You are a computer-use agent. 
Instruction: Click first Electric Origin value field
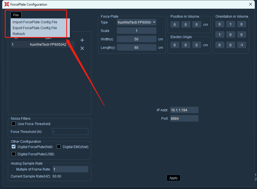click(175, 45)
